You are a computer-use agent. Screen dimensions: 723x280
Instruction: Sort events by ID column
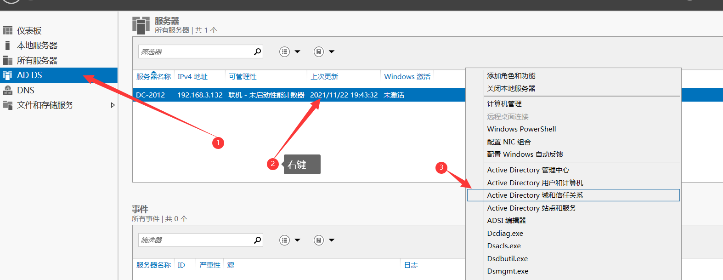(x=181, y=265)
